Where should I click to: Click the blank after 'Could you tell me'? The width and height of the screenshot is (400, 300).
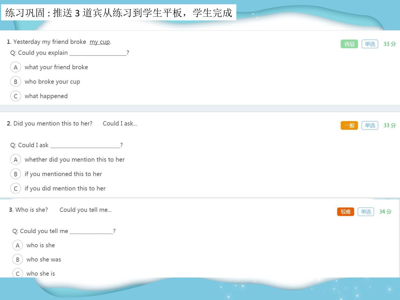(x=91, y=231)
